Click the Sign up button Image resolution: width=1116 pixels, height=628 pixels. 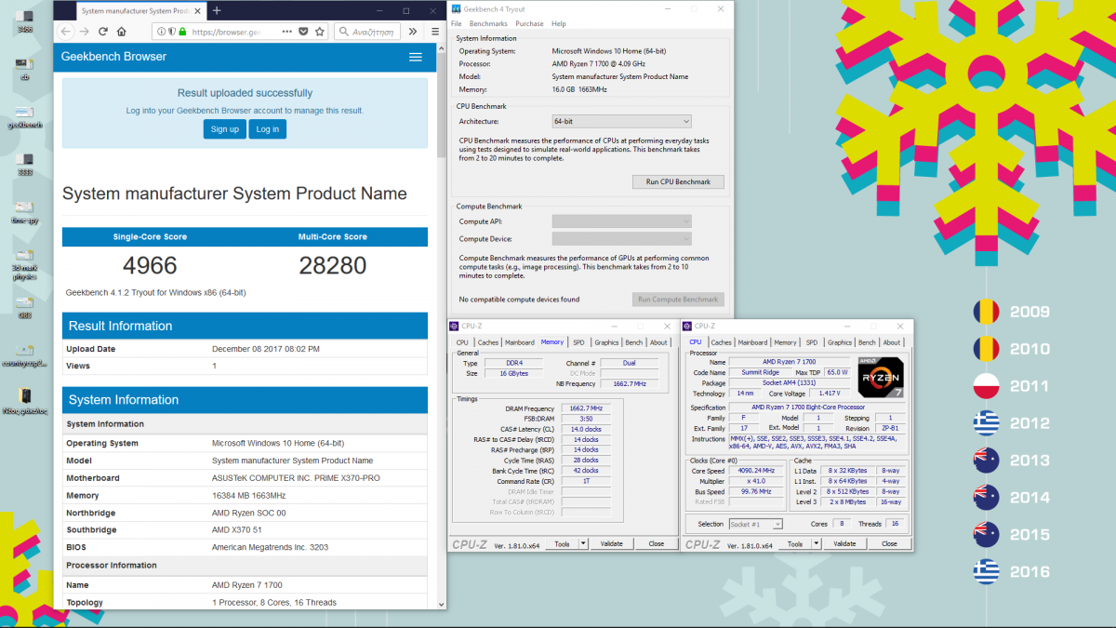point(224,129)
